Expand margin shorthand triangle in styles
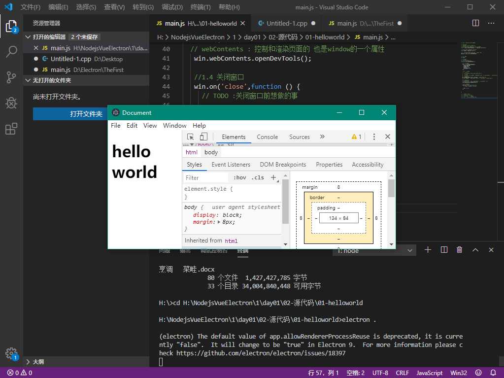The width and height of the screenshot is (504, 378). pyautogui.click(x=219, y=222)
